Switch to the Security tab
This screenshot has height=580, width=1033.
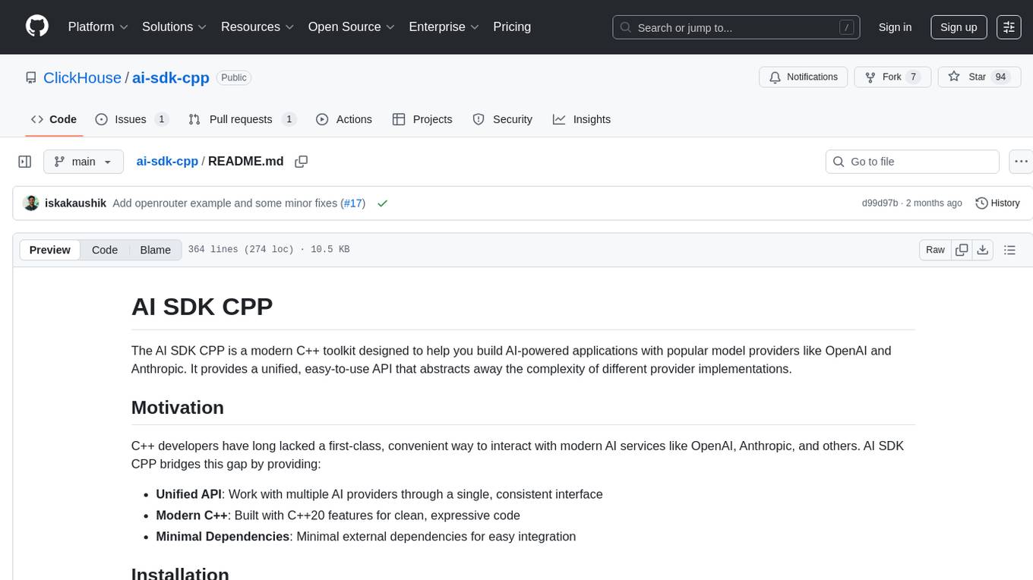click(503, 119)
